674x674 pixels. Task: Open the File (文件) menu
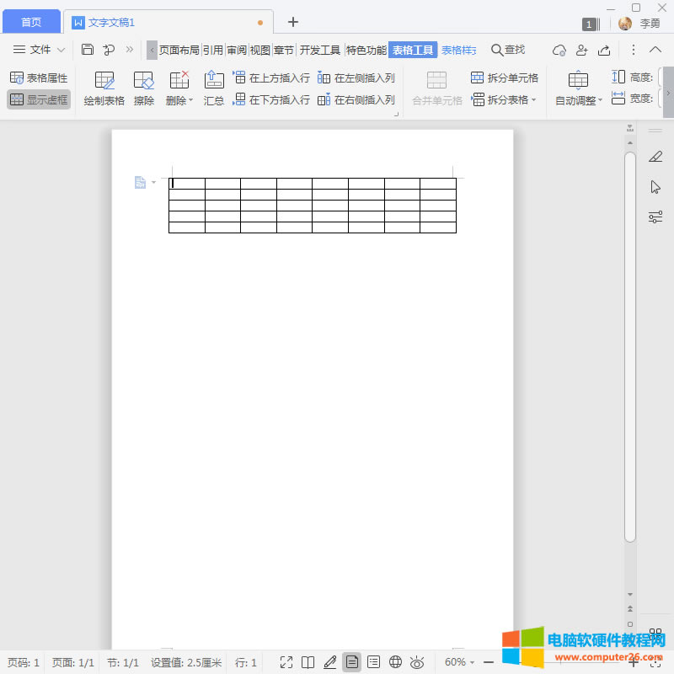pos(39,50)
